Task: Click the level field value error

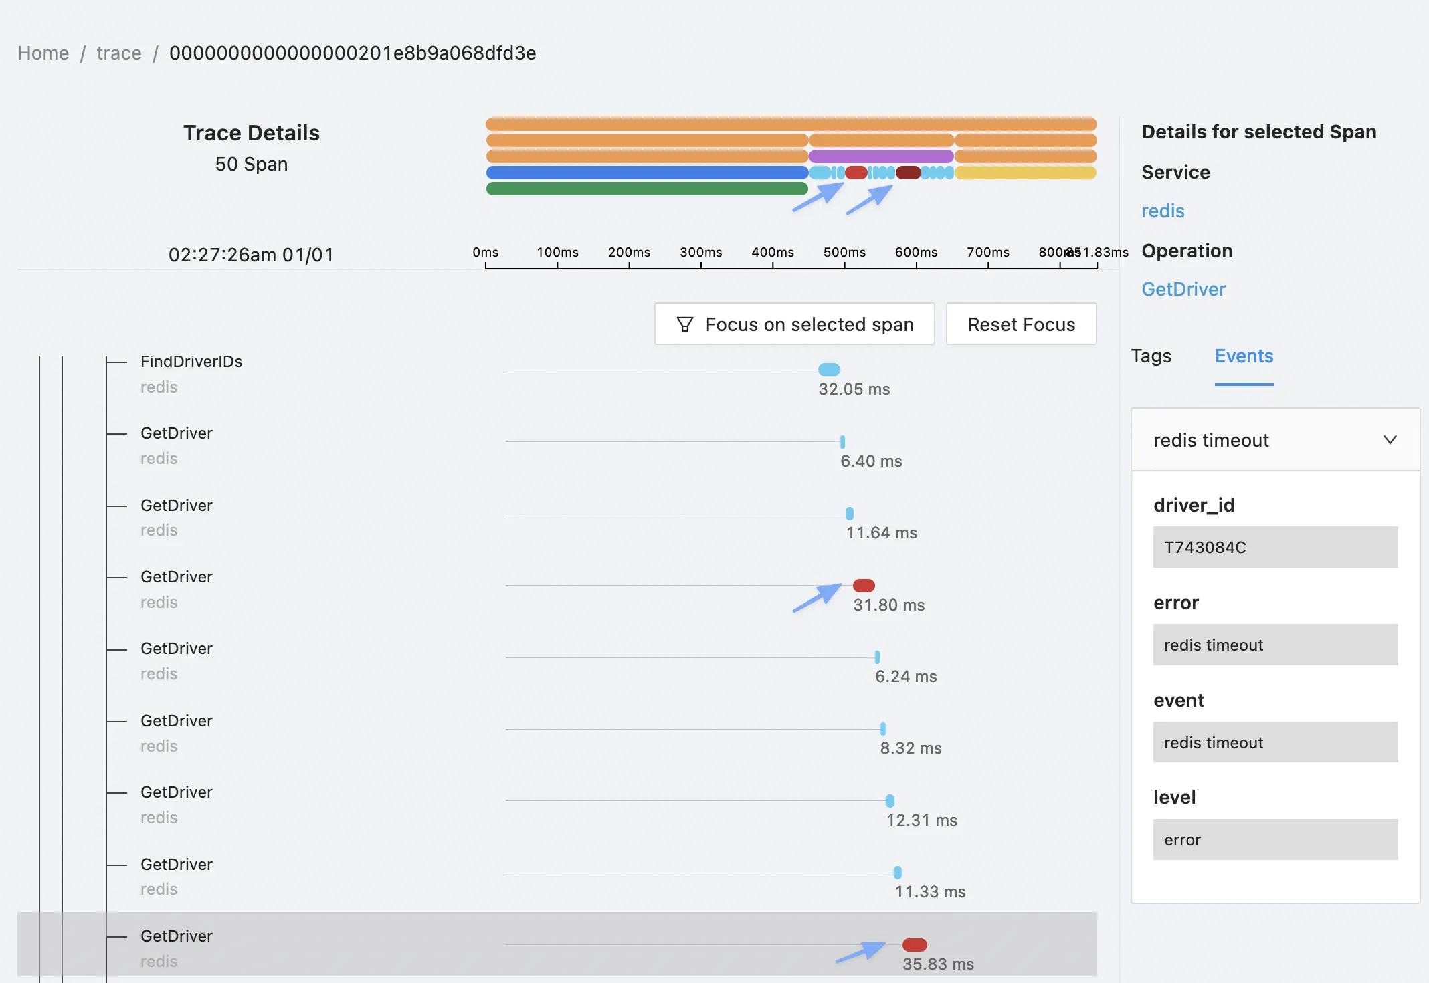Action: 1275,839
